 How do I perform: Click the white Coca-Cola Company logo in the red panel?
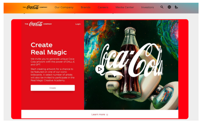pos(38,24)
